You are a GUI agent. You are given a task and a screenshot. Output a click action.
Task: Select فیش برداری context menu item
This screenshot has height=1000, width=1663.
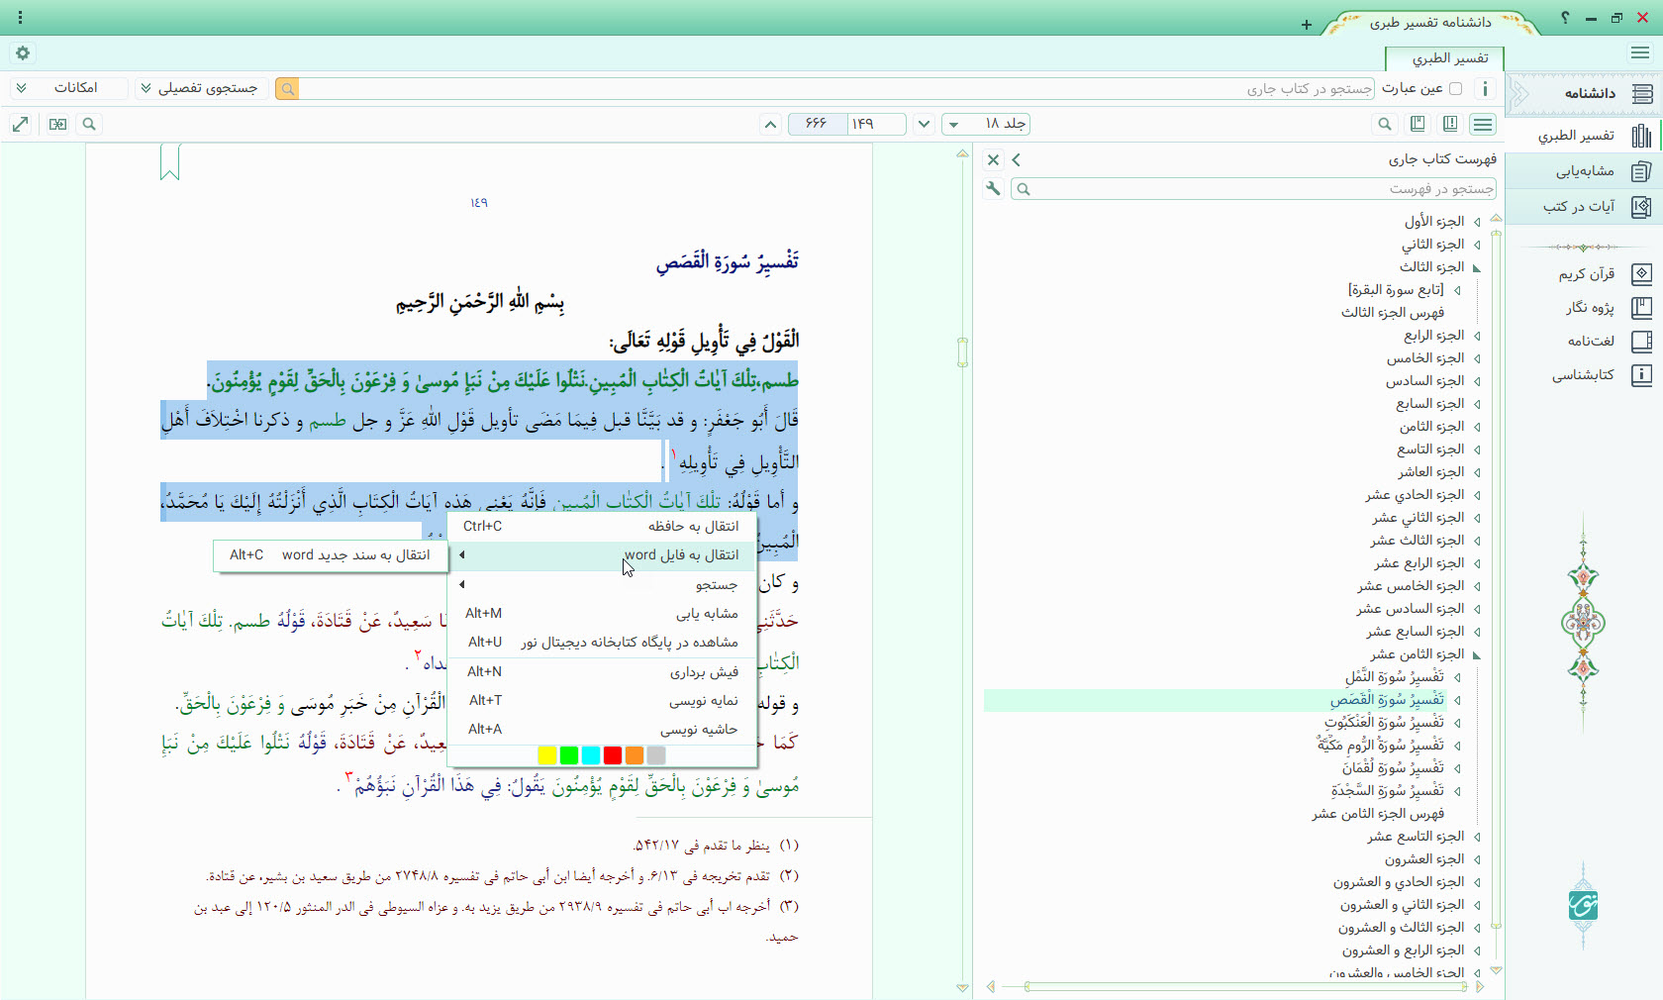pyautogui.click(x=602, y=672)
